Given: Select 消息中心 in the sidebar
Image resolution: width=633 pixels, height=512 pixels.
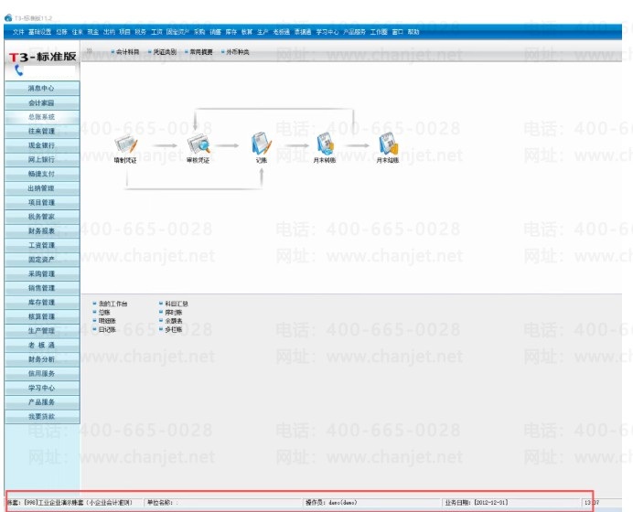Looking at the screenshot, I should coord(42,88).
